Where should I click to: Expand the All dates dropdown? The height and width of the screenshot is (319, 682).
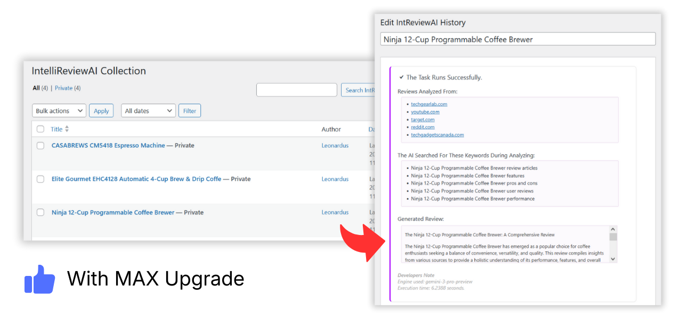pyautogui.click(x=148, y=111)
